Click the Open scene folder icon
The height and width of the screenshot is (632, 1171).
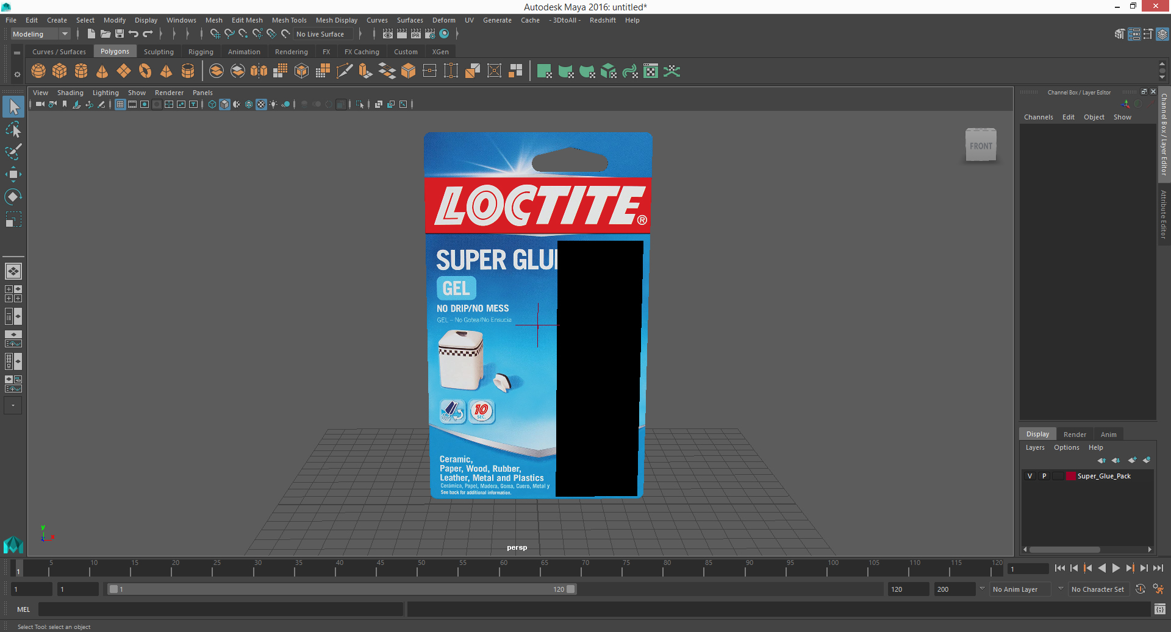pos(105,34)
